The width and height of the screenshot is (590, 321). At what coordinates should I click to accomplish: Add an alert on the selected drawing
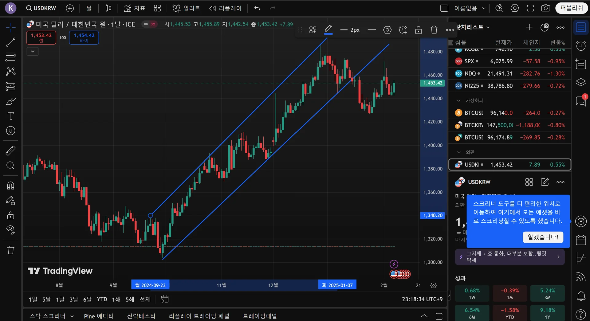(x=403, y=30)
